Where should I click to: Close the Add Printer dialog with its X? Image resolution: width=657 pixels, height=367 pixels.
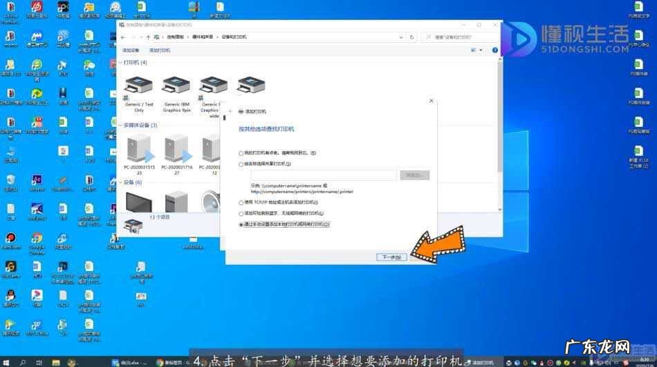[x=431, y=101]
